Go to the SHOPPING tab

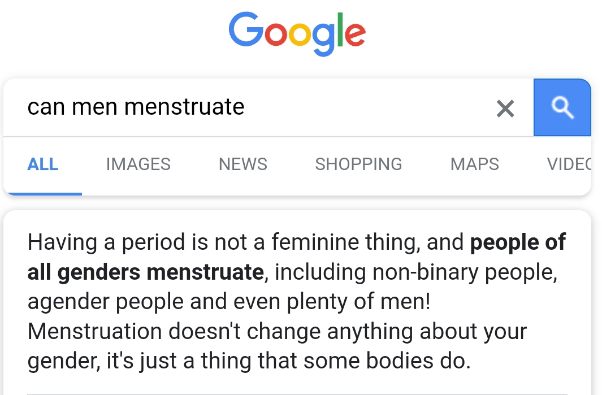point(358,164)
